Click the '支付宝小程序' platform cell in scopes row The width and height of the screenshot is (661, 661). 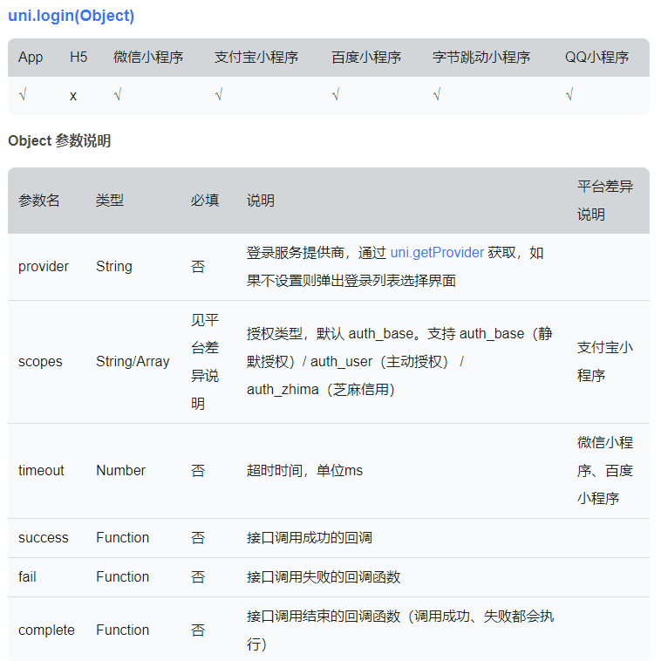(605, 362)
